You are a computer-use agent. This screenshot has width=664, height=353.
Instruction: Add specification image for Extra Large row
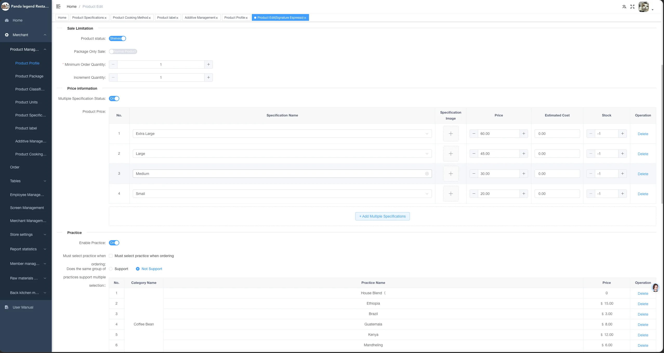click(451, 134)
